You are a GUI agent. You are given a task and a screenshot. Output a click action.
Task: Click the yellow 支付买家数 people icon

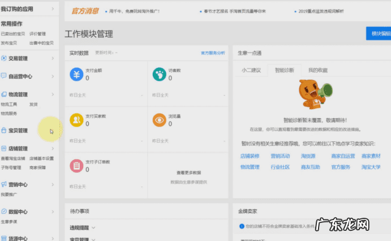click(x=76, y=120)
